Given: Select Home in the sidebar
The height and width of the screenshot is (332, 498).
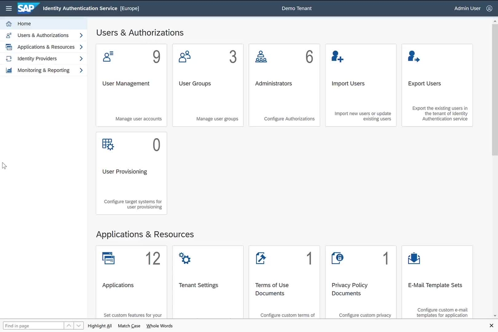Looking at the screenshot, I should point(24,24).
